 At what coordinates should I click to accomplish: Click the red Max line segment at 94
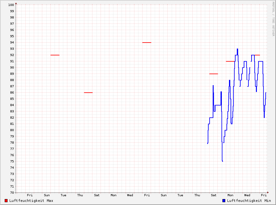coord(147,43)
